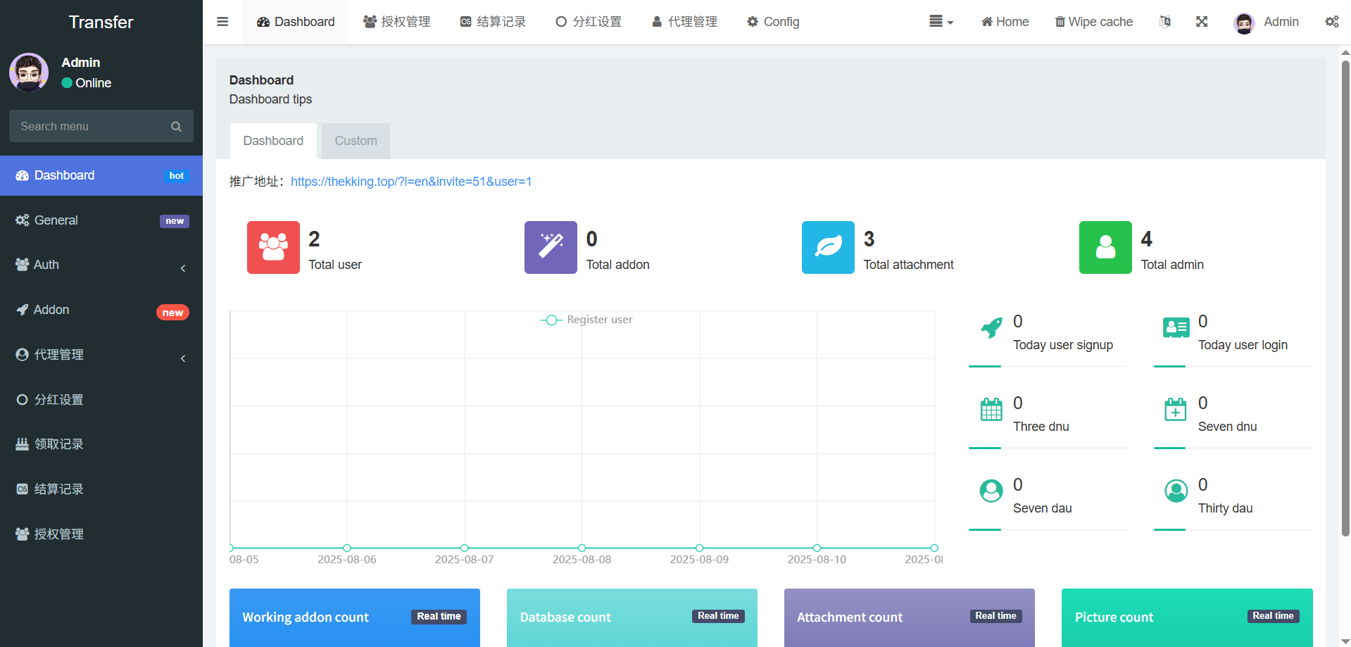The width and height of the screenshot is (1351, 647).
Task: Open General in the sidebar
Action: pyautogui.click(x=101, y=220)
